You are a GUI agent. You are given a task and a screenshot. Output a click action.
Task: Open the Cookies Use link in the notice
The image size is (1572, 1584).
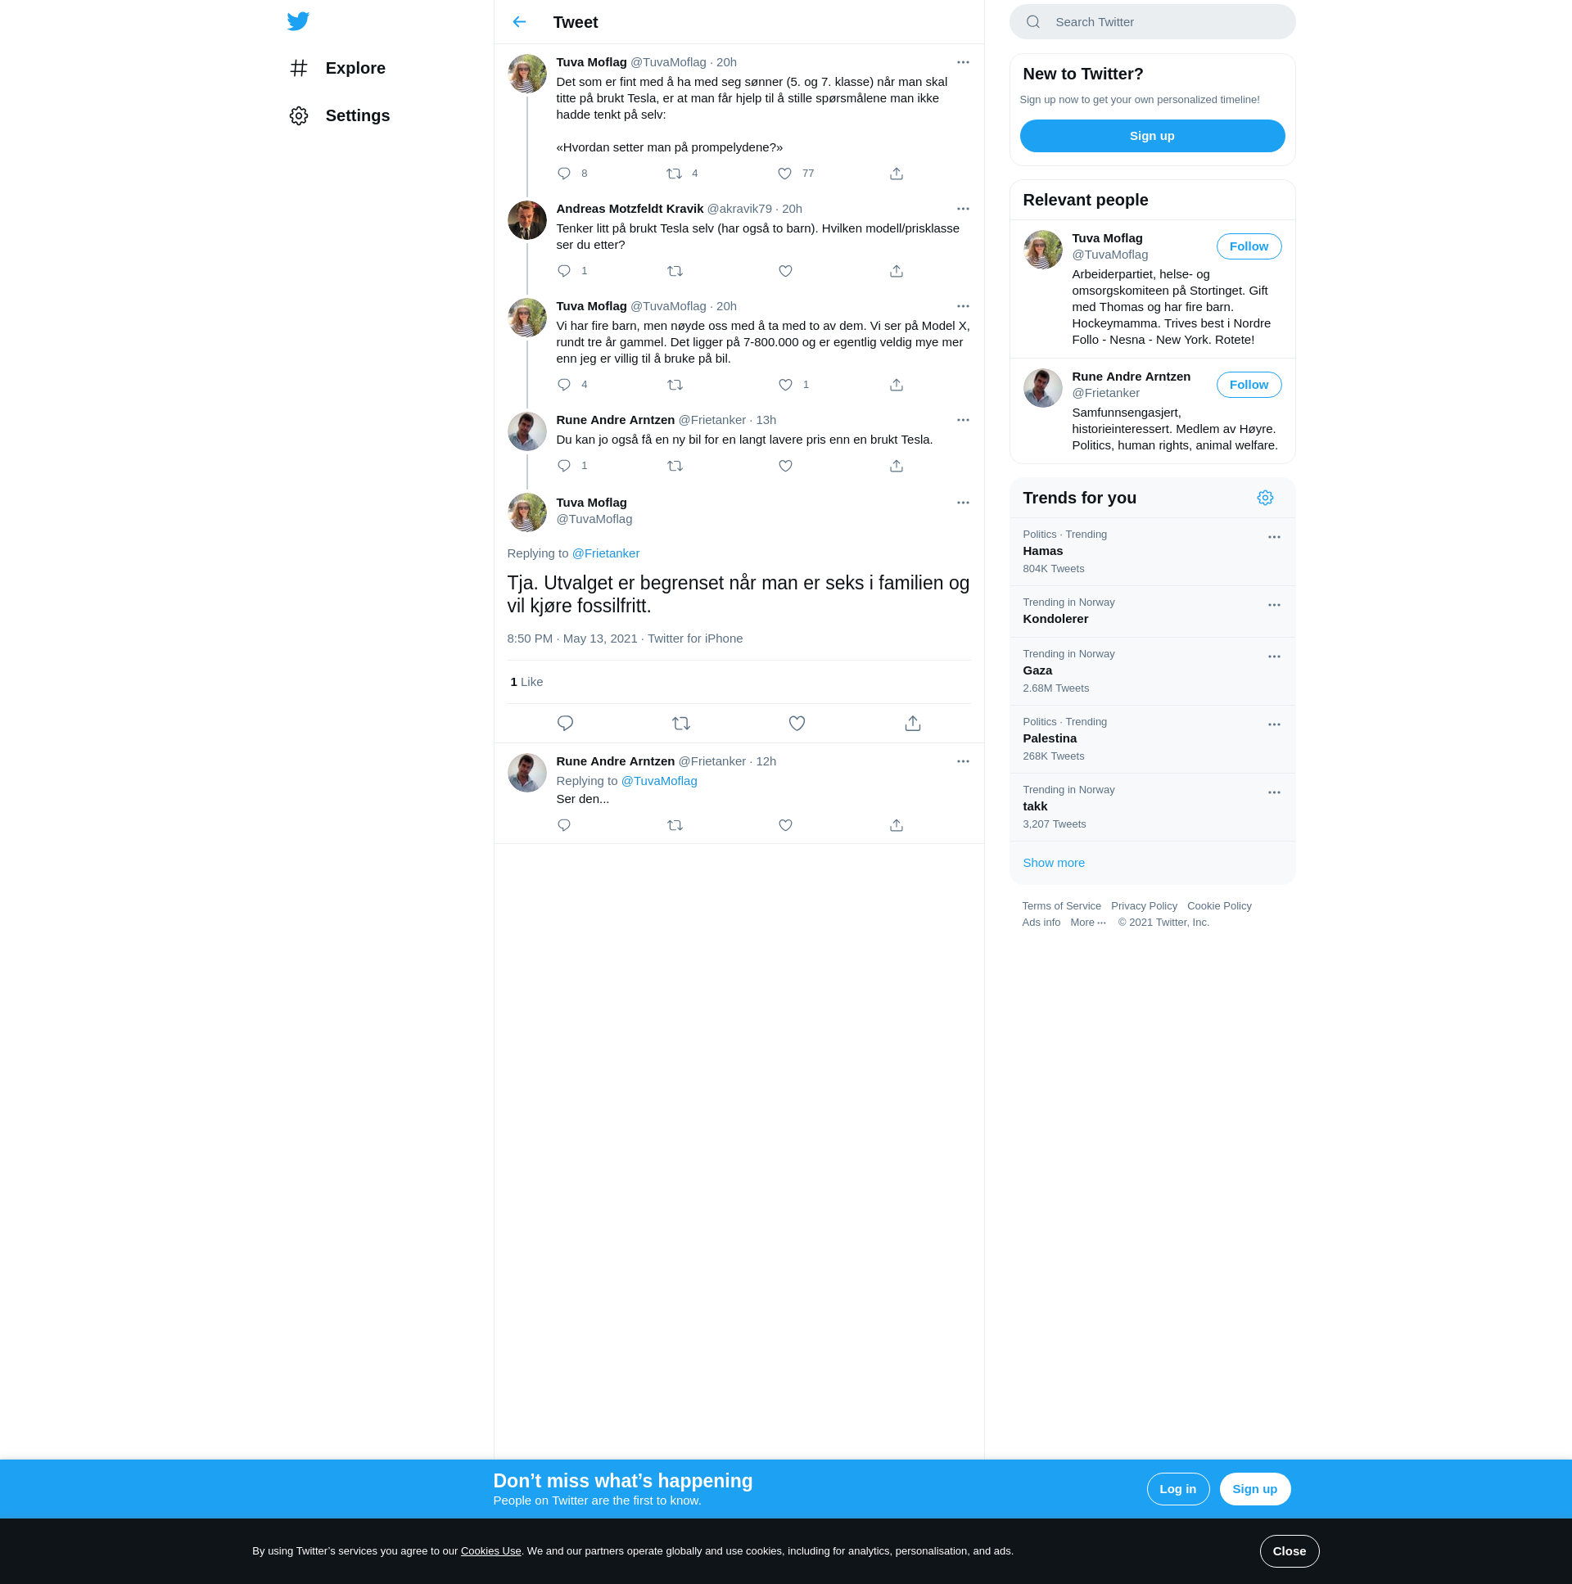click(x=490, y=1551)
